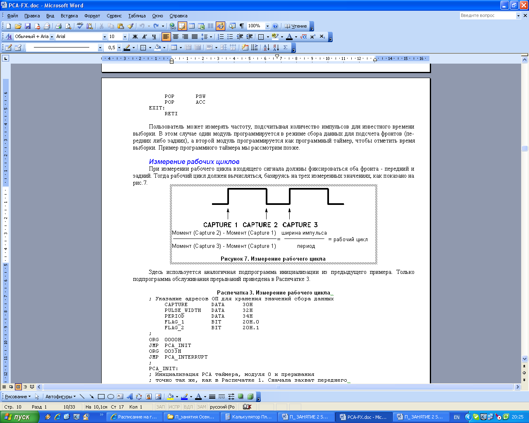Select the Rectangle drawing tool
This screenshot has width=529, height=423.
[x=101, y=397]
